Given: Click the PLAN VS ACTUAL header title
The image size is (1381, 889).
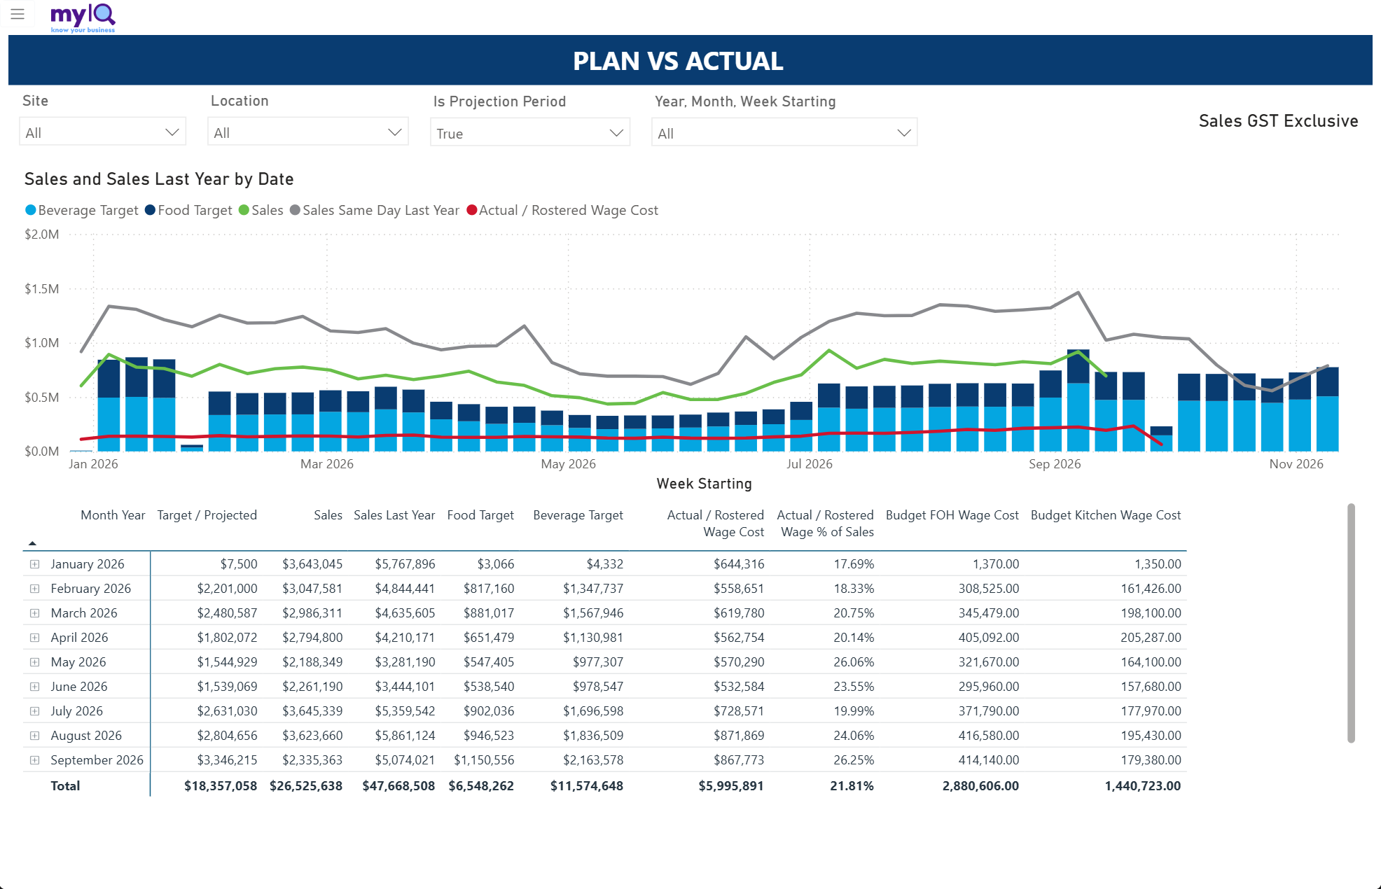Looking at the screenshot, I should [x=678, y=61].
